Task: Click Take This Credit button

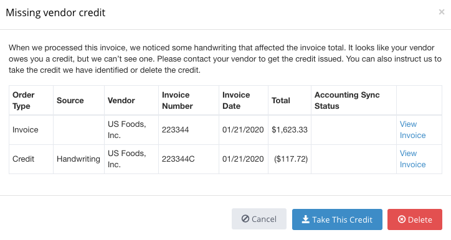Action: (337, 219)
